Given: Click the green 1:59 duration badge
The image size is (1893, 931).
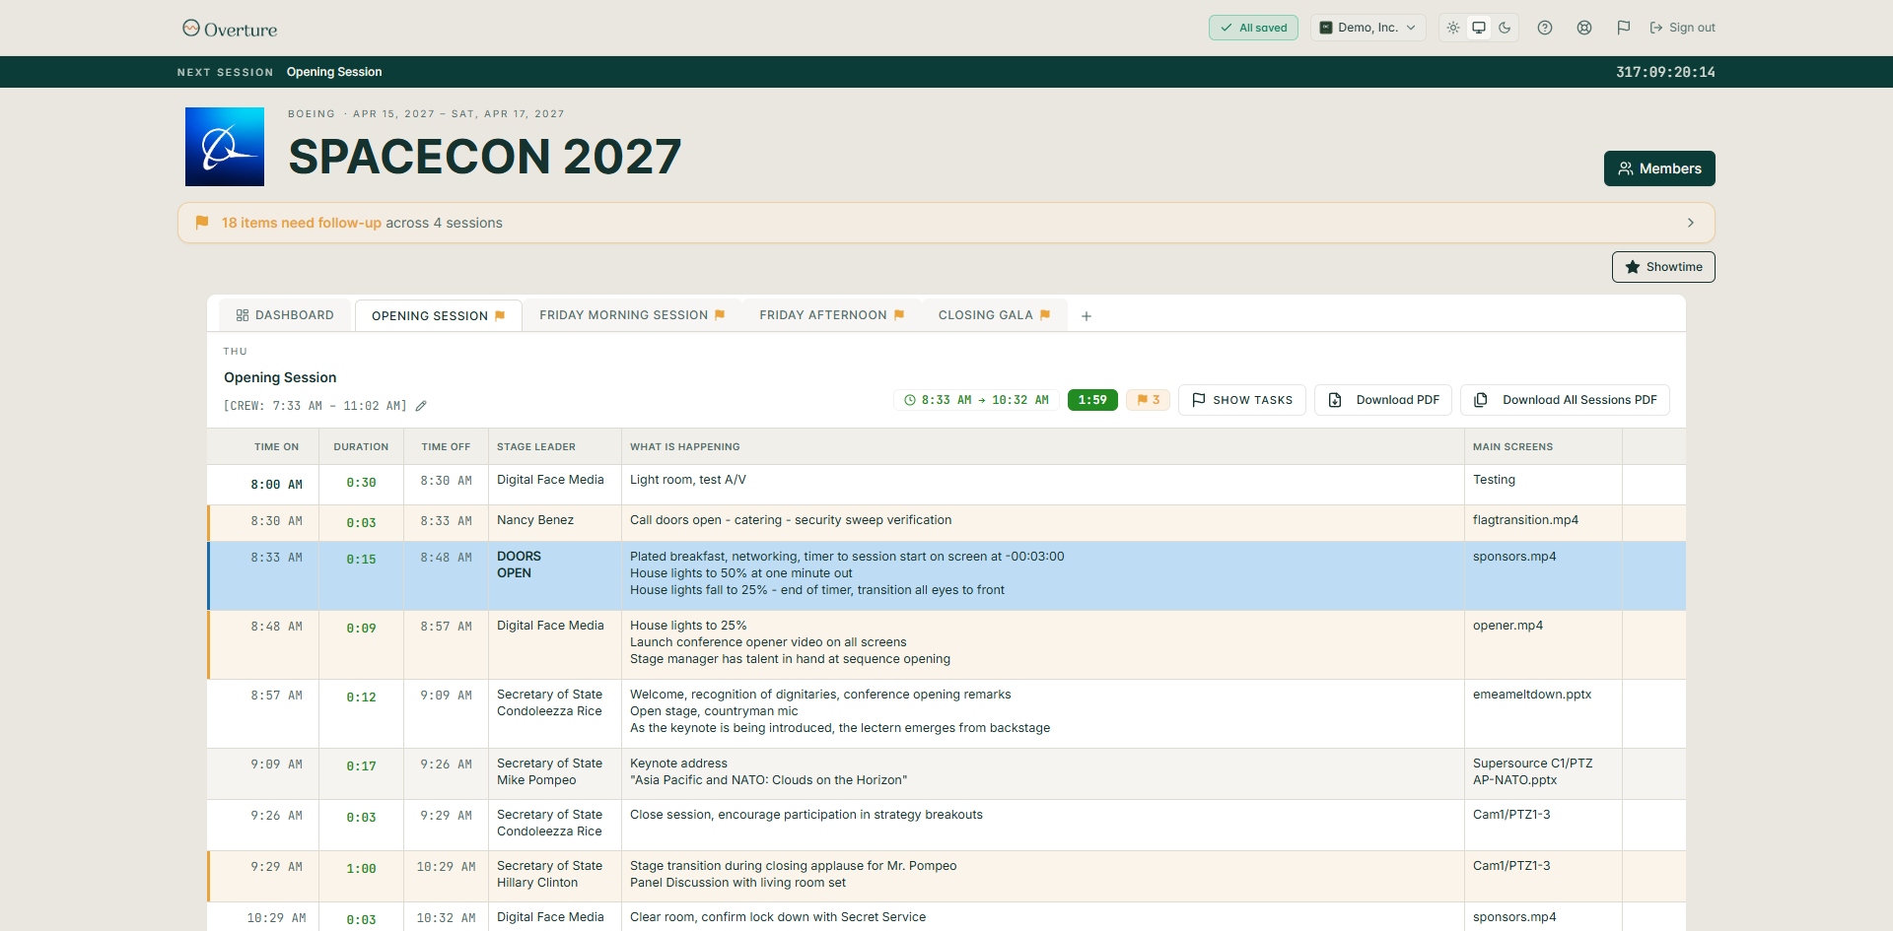Looking at the screenshot, I should pyautogui.click(x=1092, y=400).
